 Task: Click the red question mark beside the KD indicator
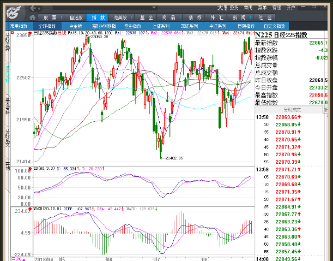point(30,169)
